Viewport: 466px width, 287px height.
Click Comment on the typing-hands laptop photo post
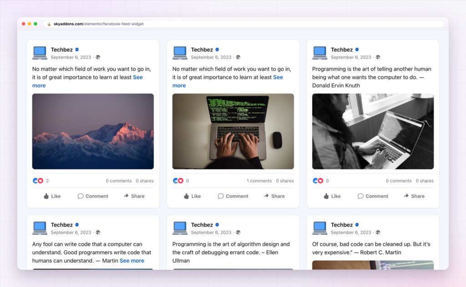tap(233, 196)
